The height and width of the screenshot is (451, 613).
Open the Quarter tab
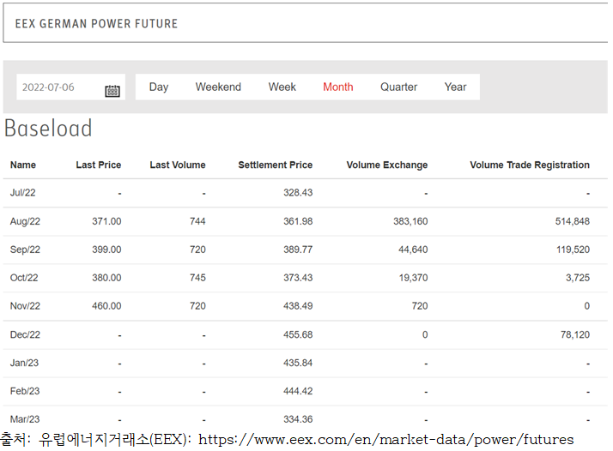(398, 87)
